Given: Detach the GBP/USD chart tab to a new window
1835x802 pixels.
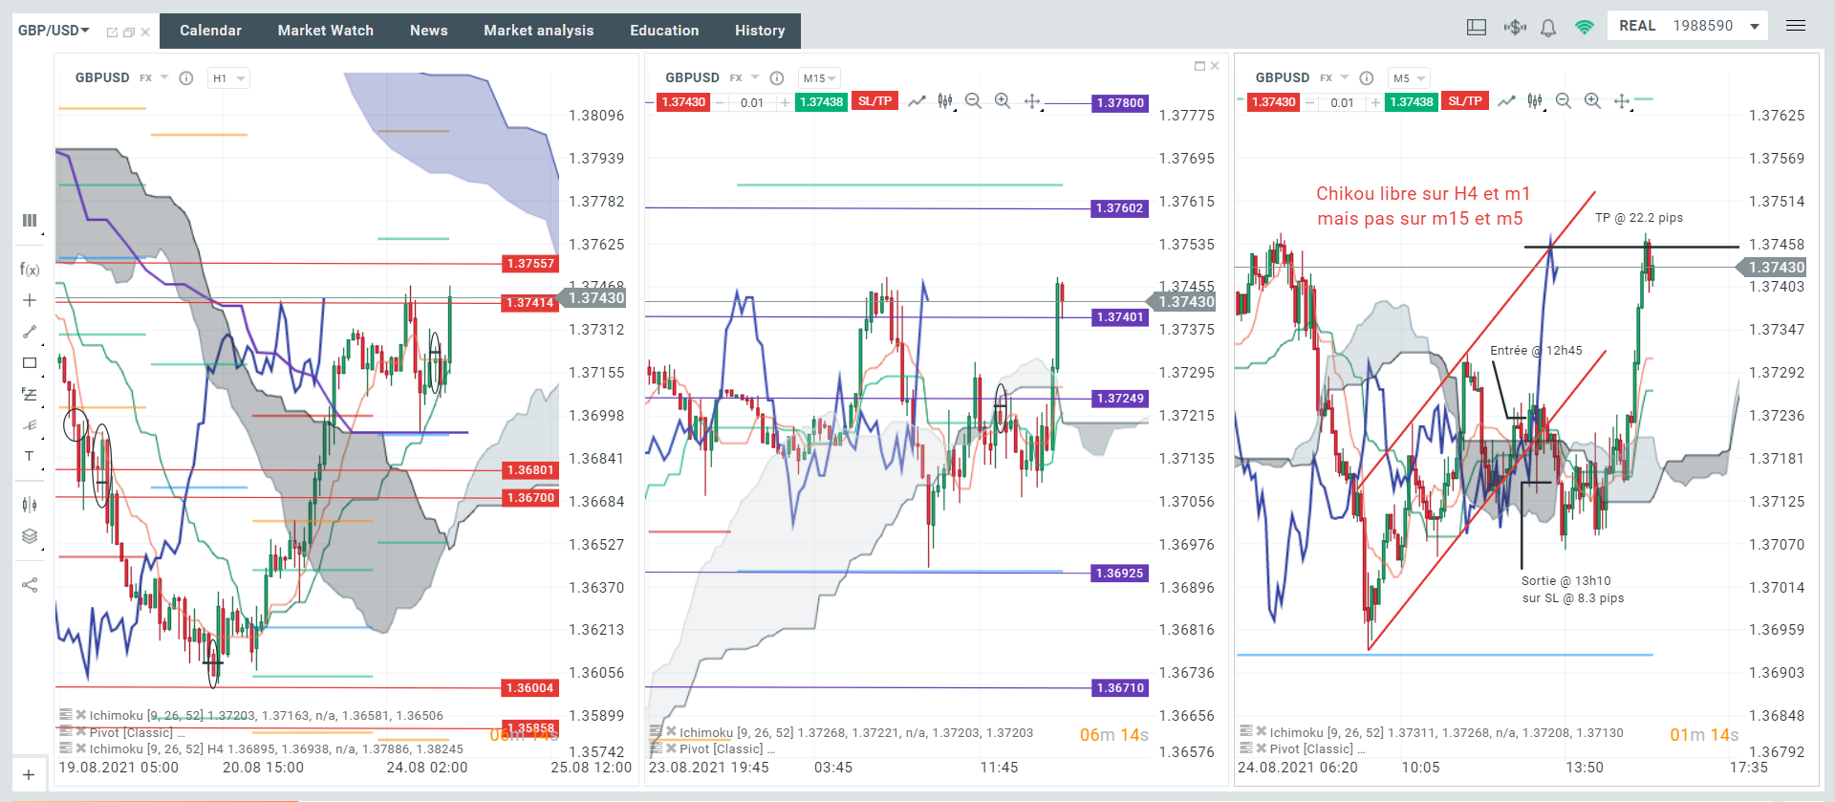Looking at the screenshot, I should pos(112,33).
